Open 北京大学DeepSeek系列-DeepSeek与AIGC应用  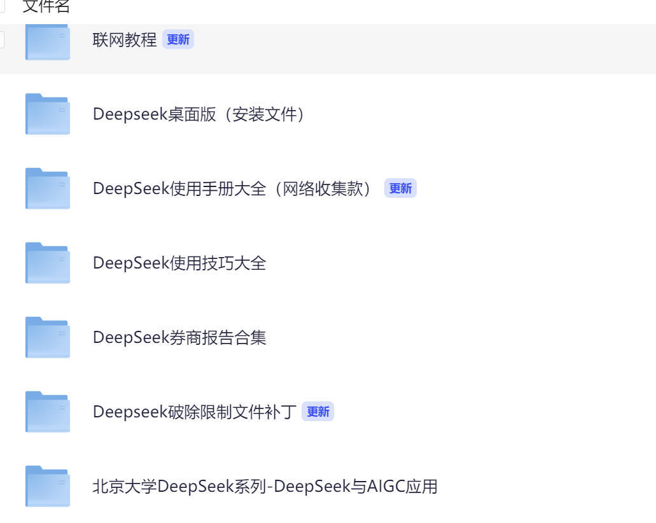[x=266, y=486]
